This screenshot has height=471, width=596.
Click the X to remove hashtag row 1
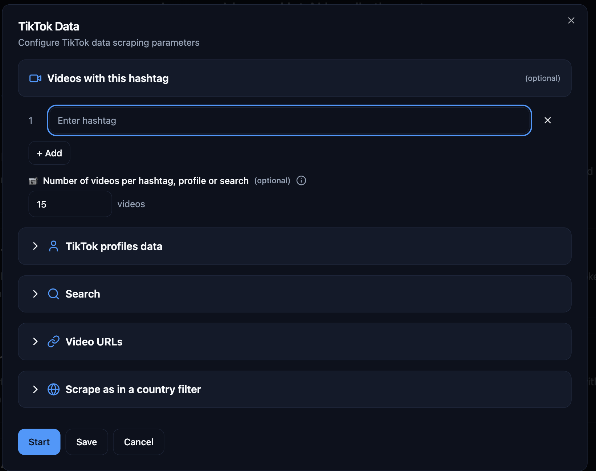pyautogui.click(x=548, y=120)
